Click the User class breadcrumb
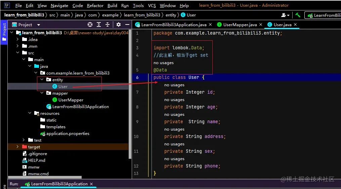Screen dimensions: 341x189 click(188, 15)
